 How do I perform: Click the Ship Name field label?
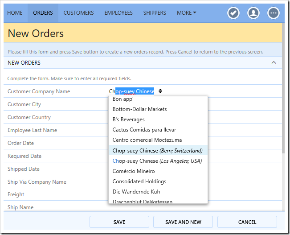[x=20, y=207]
